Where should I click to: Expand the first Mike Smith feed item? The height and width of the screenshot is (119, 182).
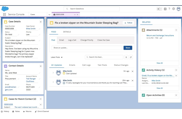pyautogui.click(x=53, y=73)
